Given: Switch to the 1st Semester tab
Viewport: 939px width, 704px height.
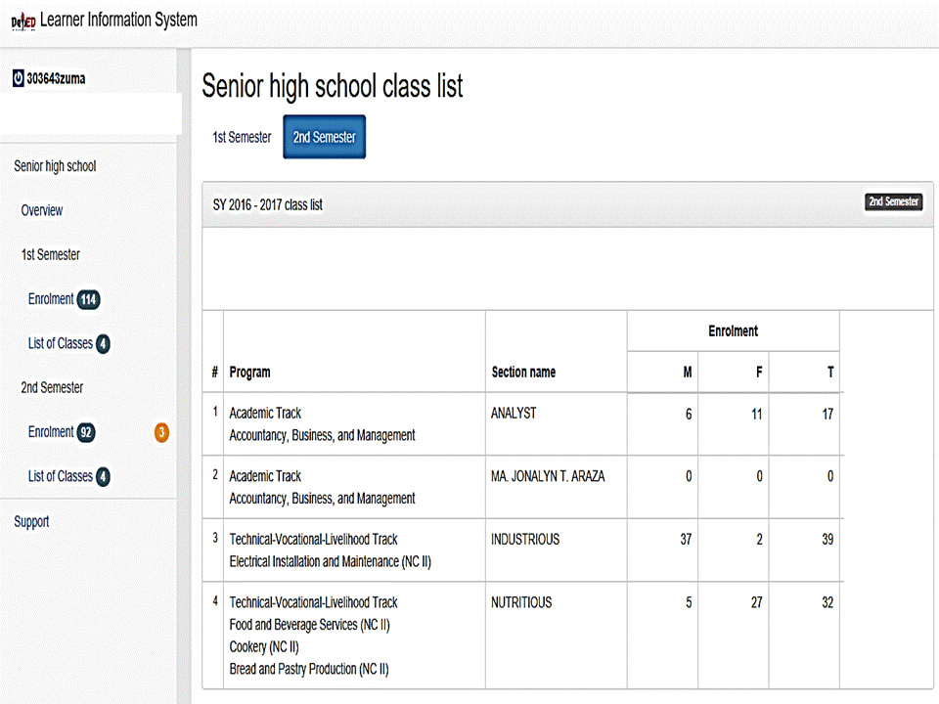Looking at the screenshot, I should pos(242,137).
